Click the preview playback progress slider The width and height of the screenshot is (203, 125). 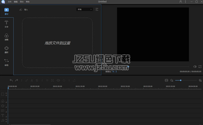pos(159,67)
